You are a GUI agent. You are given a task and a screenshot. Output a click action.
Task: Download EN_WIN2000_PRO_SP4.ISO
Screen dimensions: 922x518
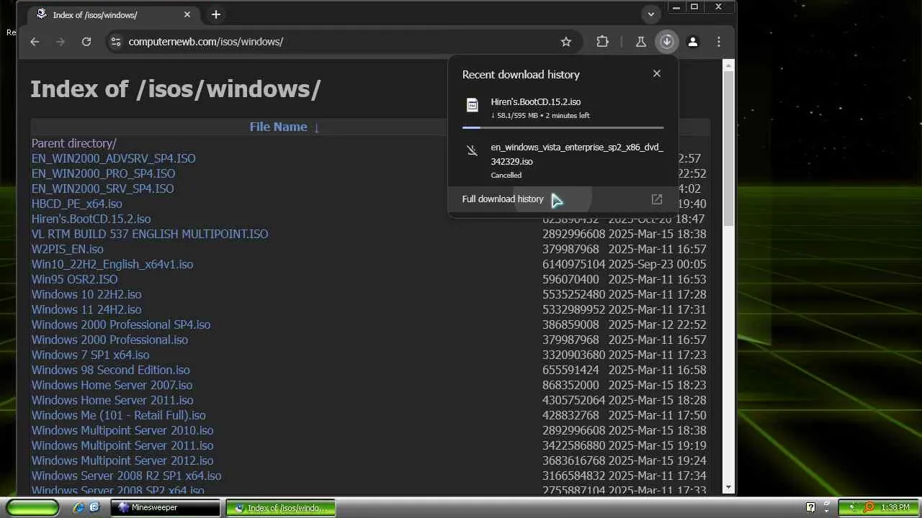pos(103,173)
